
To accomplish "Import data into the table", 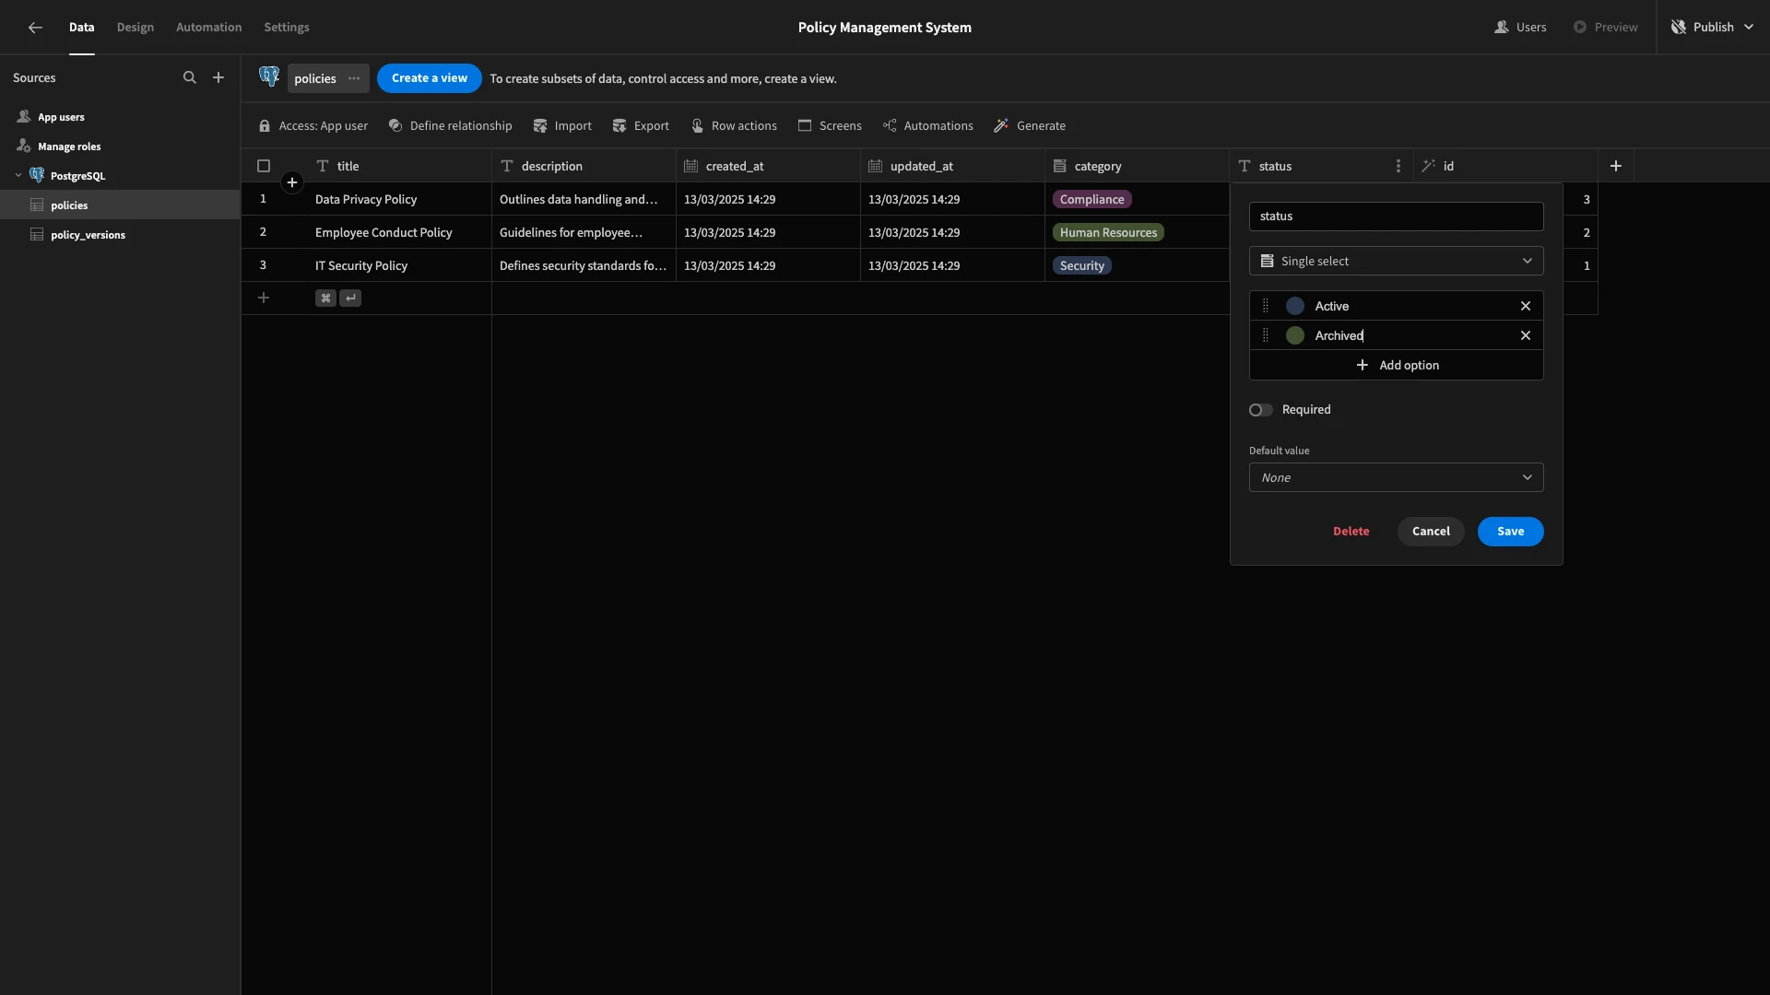I will click(x=562, y=126).
